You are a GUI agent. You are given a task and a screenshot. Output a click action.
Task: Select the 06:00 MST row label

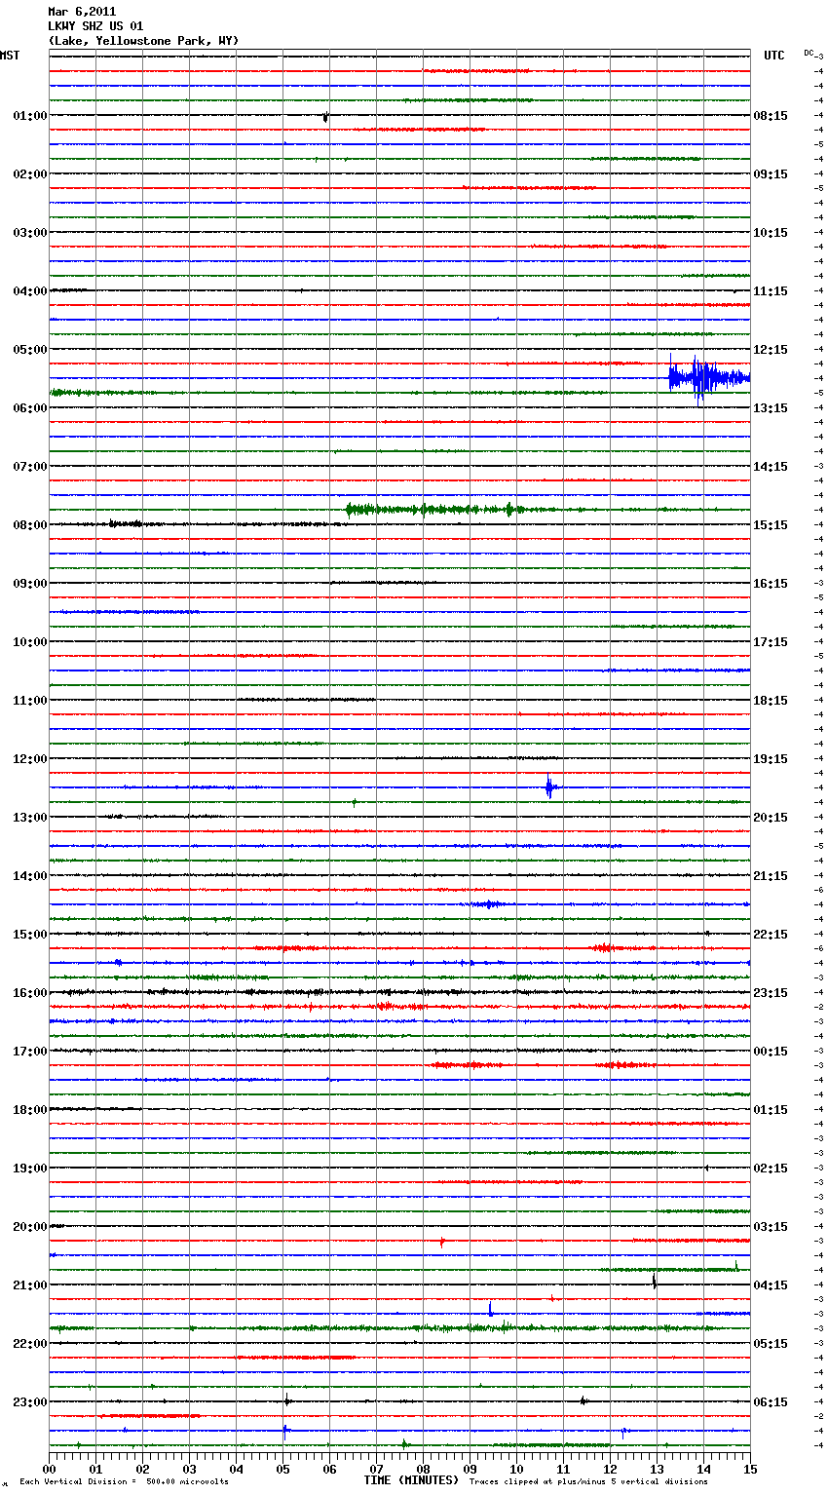coord(30,408)
